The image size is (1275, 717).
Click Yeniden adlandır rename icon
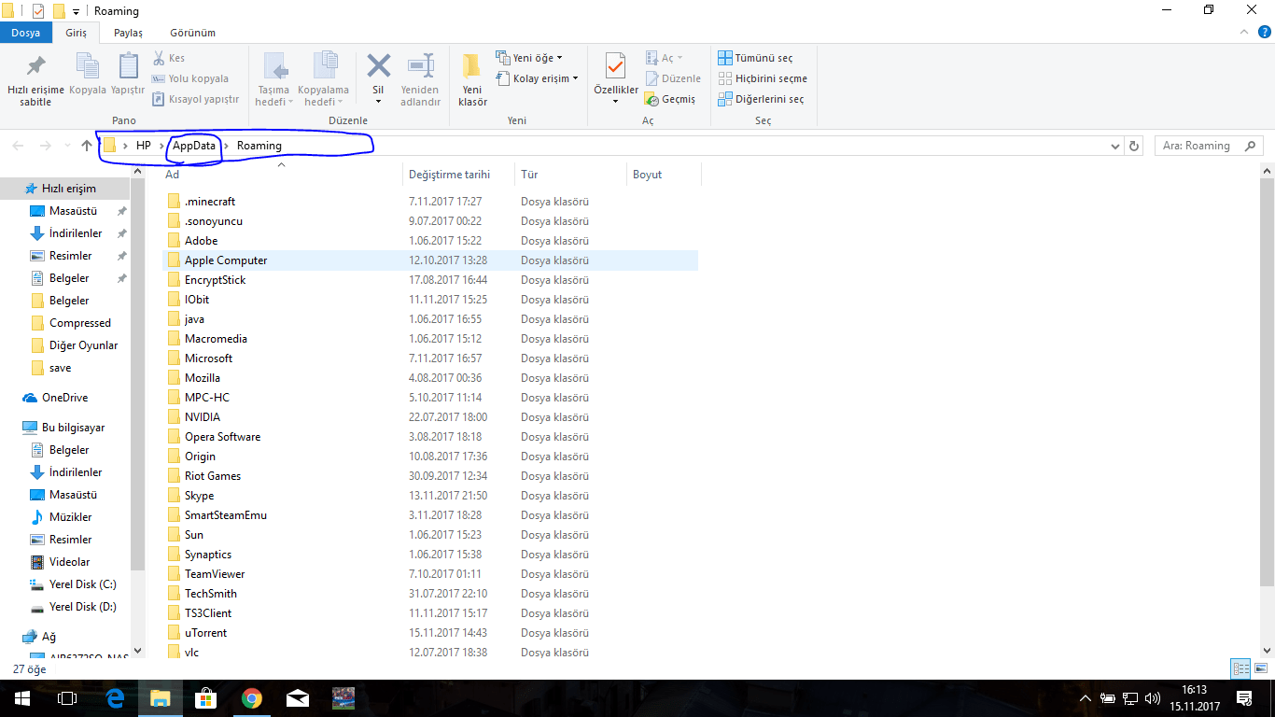pyautogui.click(x=420, y=66)
